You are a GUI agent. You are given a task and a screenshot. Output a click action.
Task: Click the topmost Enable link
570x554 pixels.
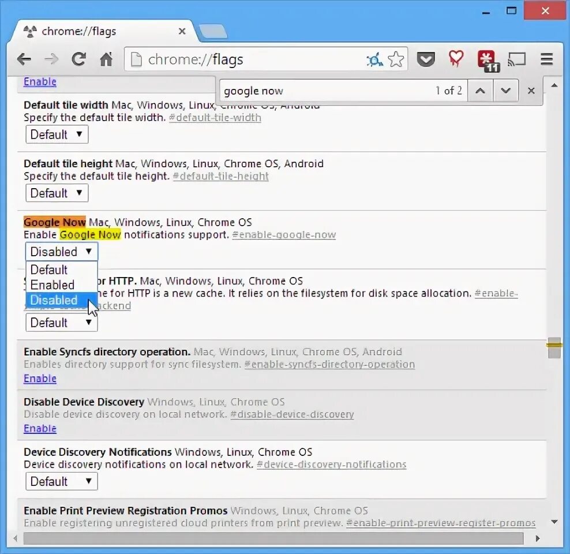click(x=40, y=81)
